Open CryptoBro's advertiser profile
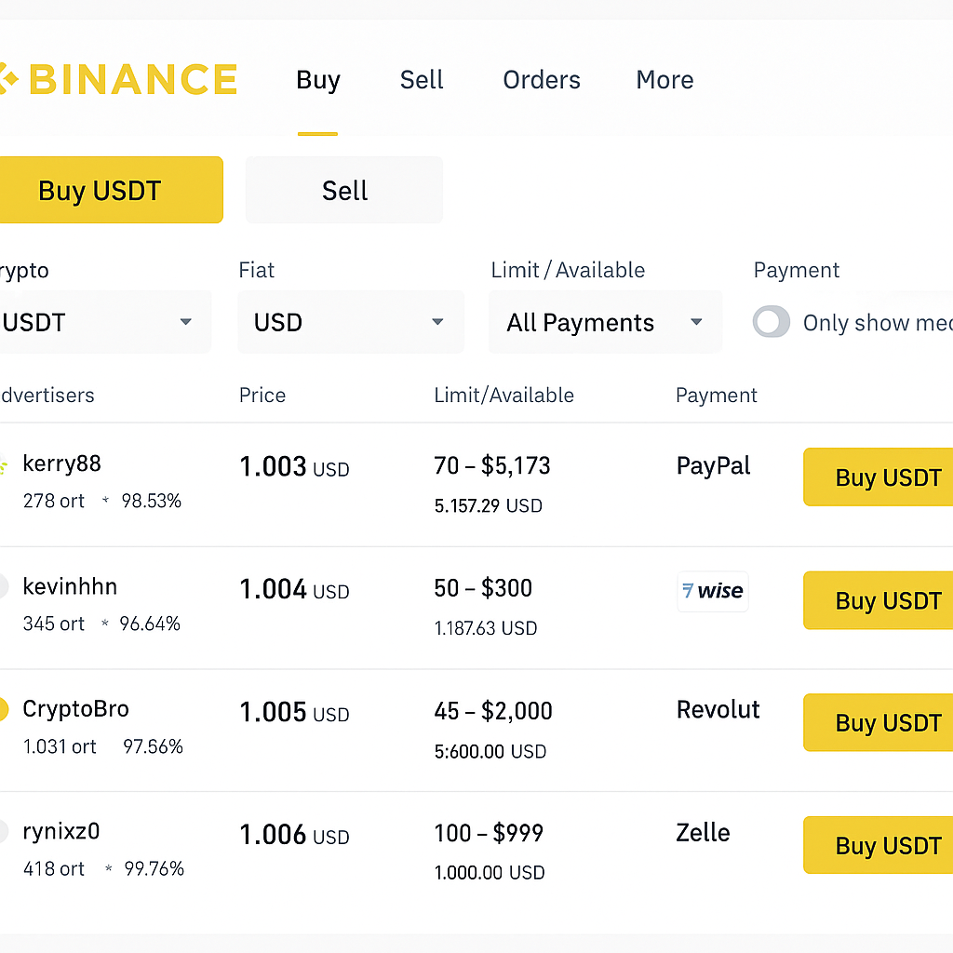 coord(75,709)
